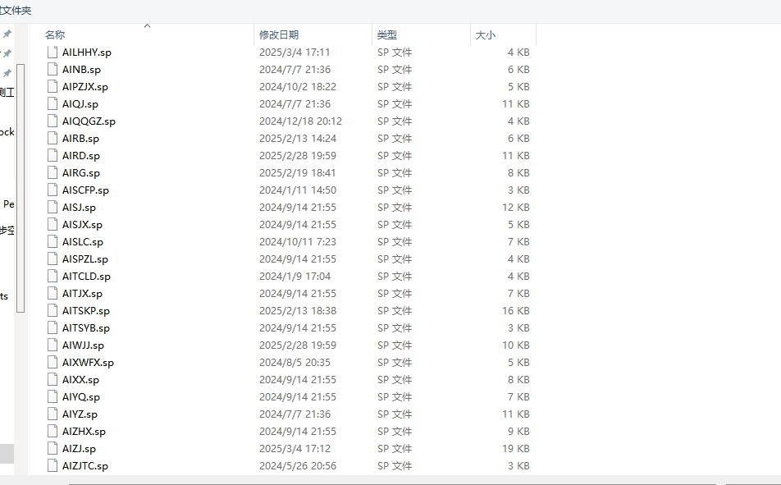The height and width of the screenshot is (485, 781).
Task: Click the file icon of AIXWFX.sp
Action: click(x=53, y=362)
